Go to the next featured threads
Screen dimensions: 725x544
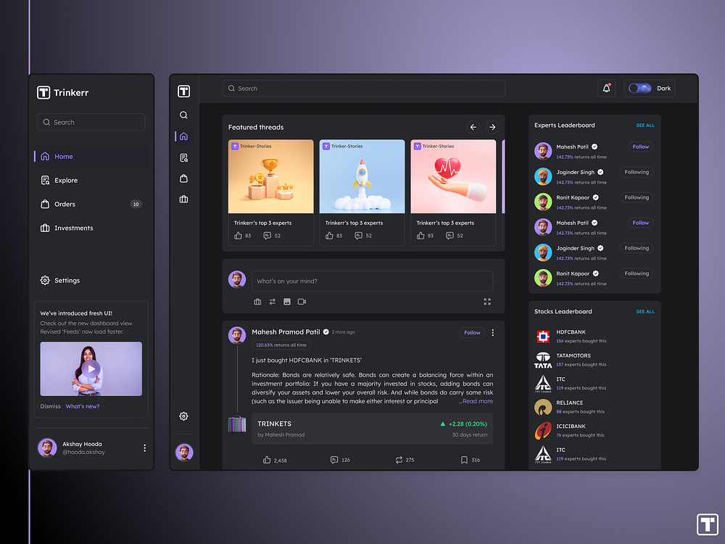492,127
